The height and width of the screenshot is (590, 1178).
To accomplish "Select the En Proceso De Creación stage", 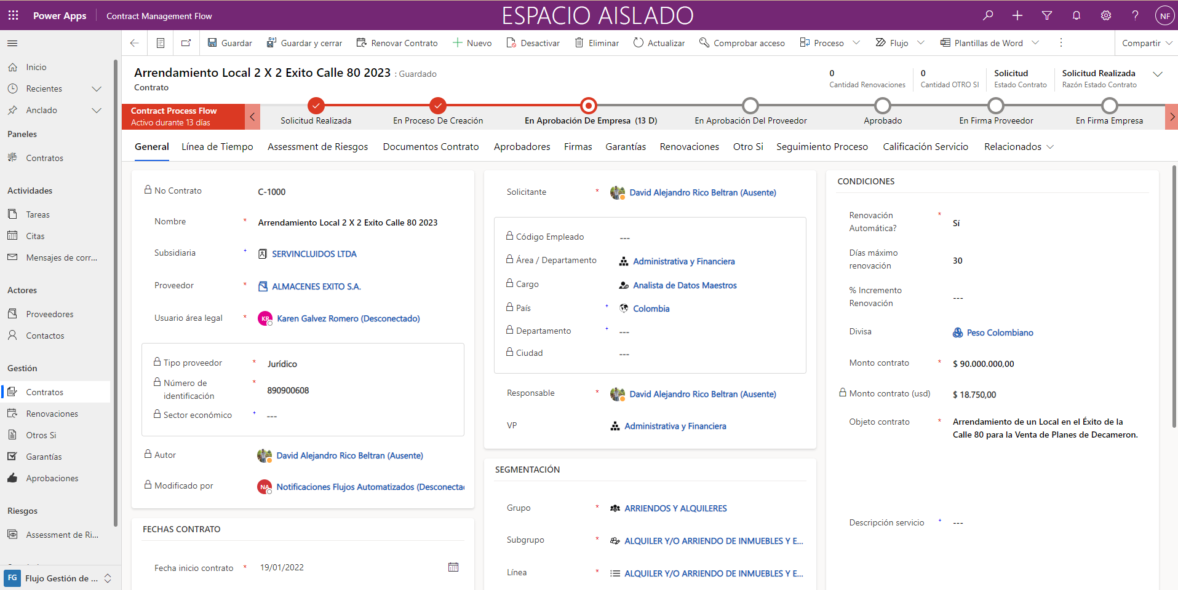I will [438, 106].
